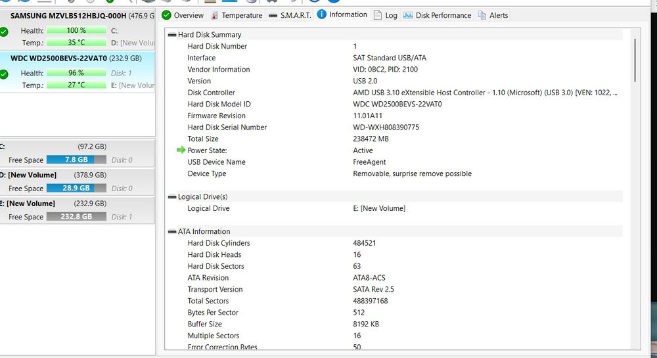Viewport: 657px width, 358px height.
Task: Open the S.M.A.R.T. tab
Action: [290, 15]
